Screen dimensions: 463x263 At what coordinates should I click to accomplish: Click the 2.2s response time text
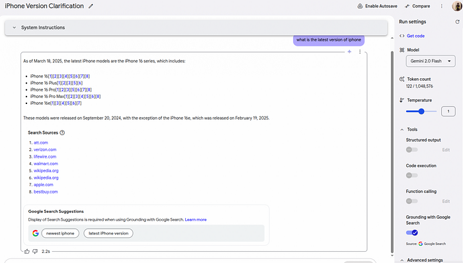click(46, 252)
